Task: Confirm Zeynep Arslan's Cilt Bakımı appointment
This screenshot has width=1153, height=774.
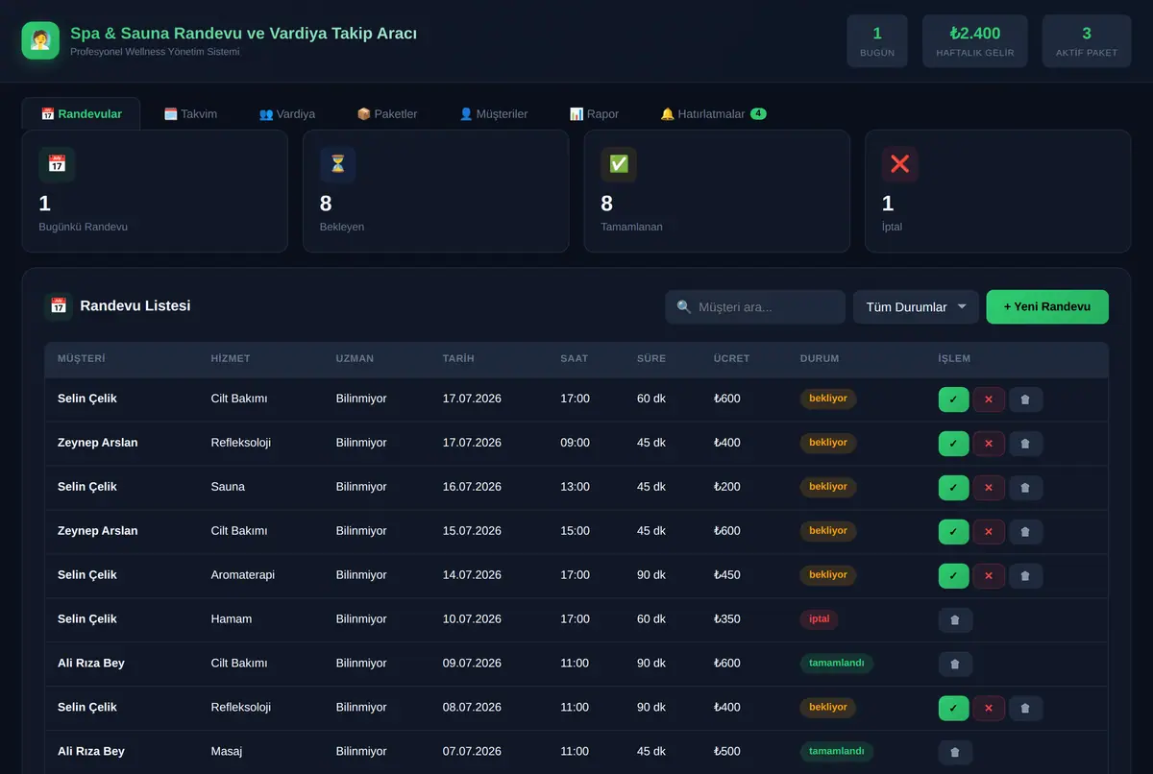Action: [954, 532]
